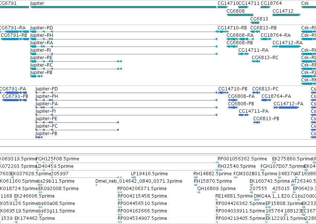Click EST label EK160743.5prime
The height and width of the screenshot is (224, 316).
coord(270,181)
